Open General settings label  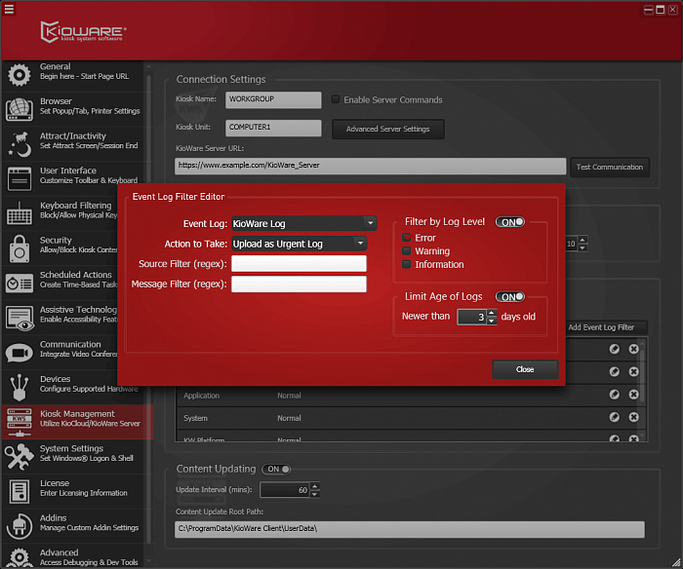click(x=55, y=66)
